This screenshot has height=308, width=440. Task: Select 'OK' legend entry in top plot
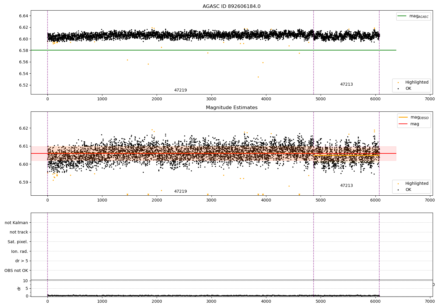coord(408,89)
